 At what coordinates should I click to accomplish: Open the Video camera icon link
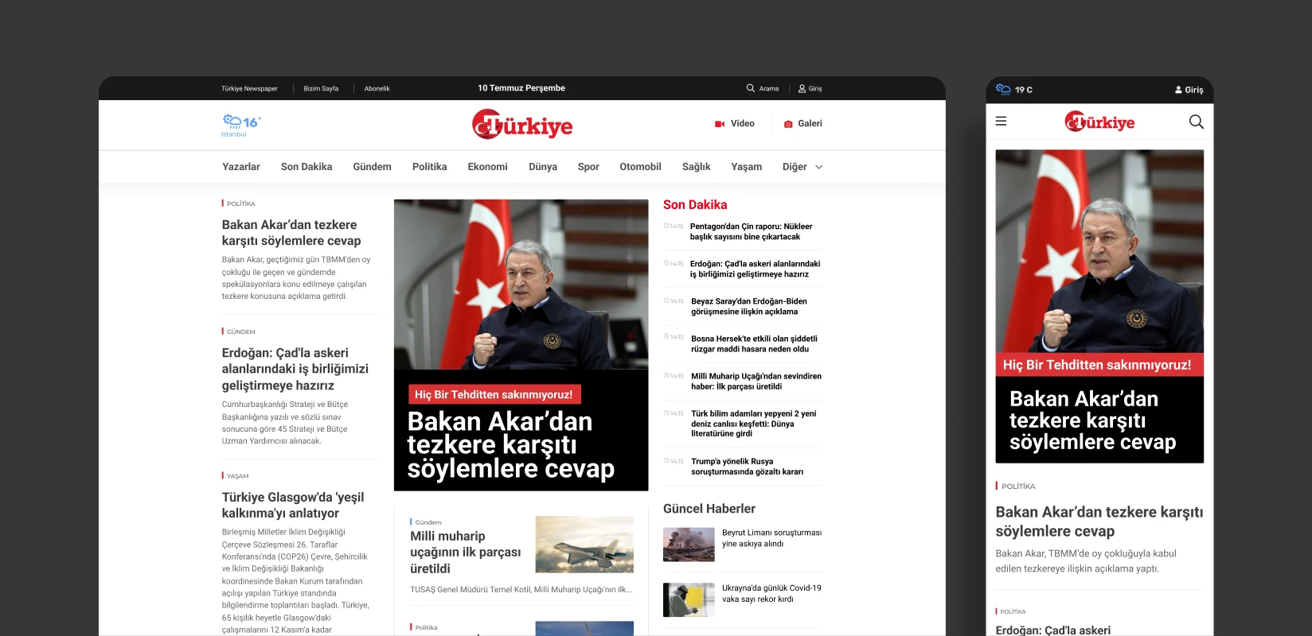tap(720, 124)
